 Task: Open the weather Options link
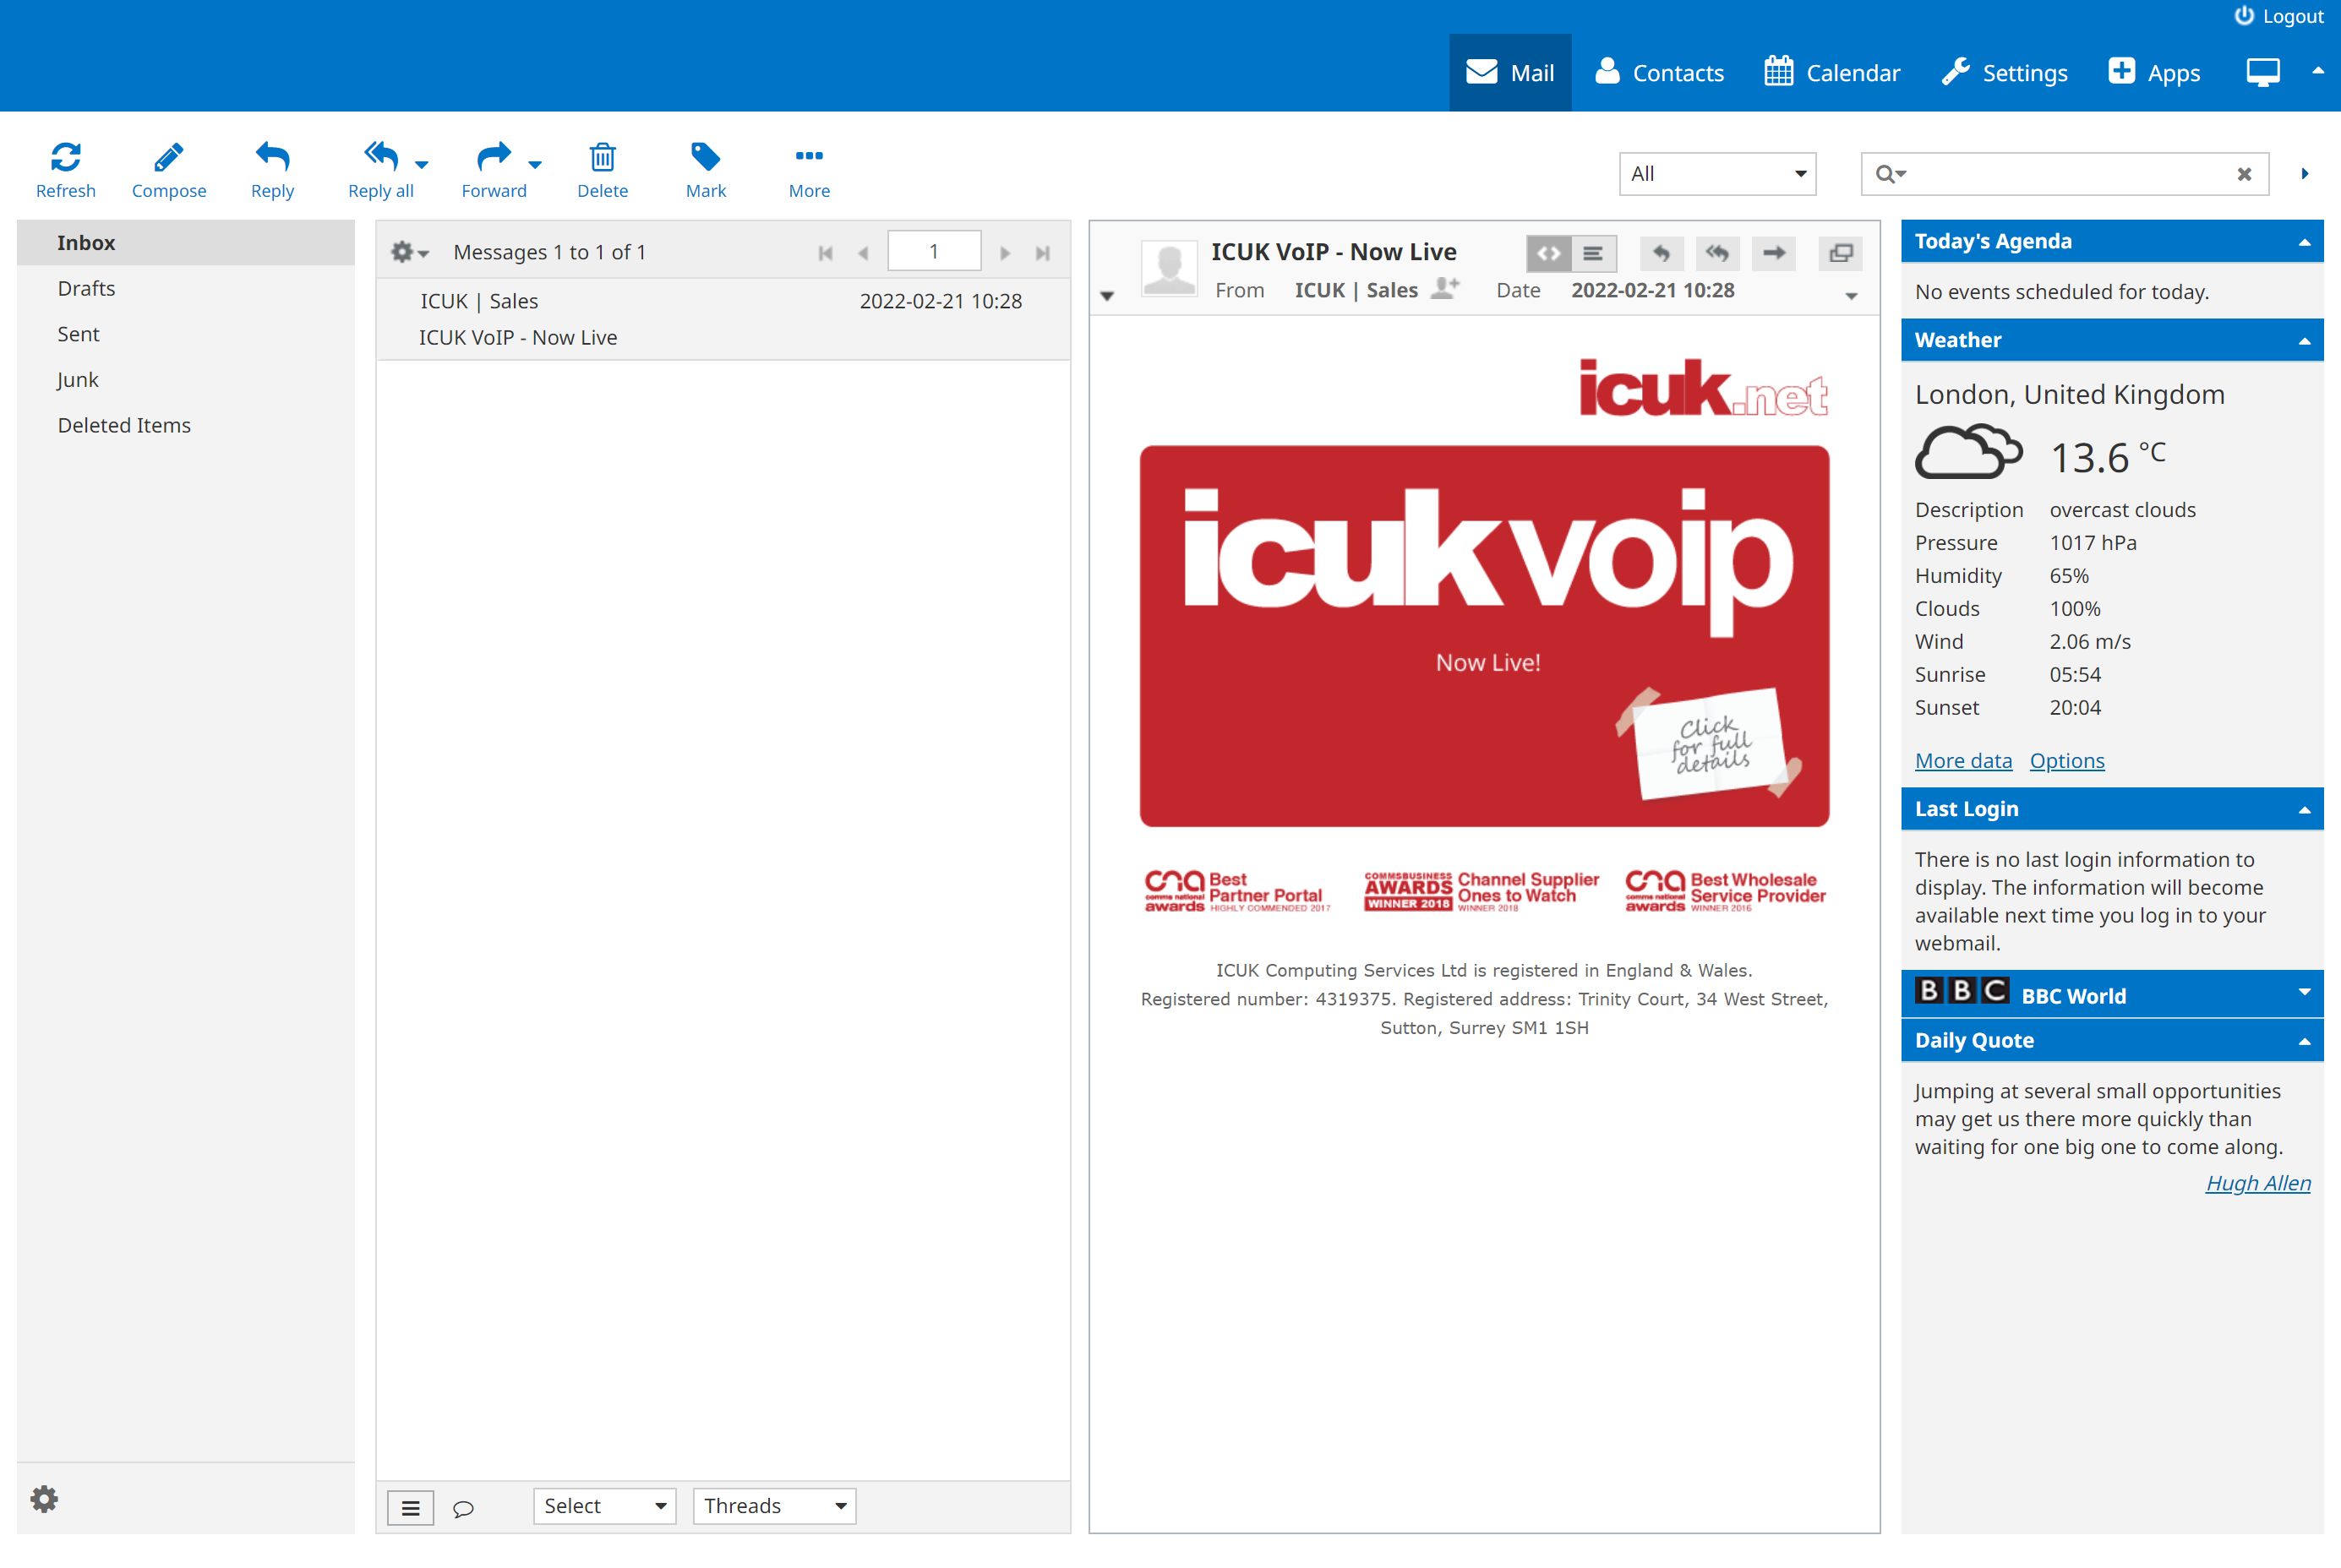coord(2067,761)
